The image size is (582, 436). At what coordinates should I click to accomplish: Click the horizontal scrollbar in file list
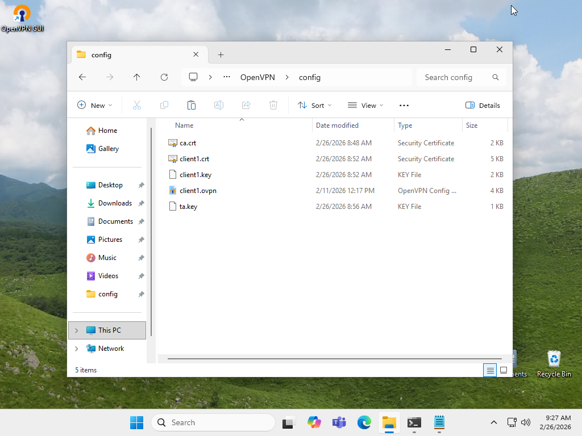(334, 359)
